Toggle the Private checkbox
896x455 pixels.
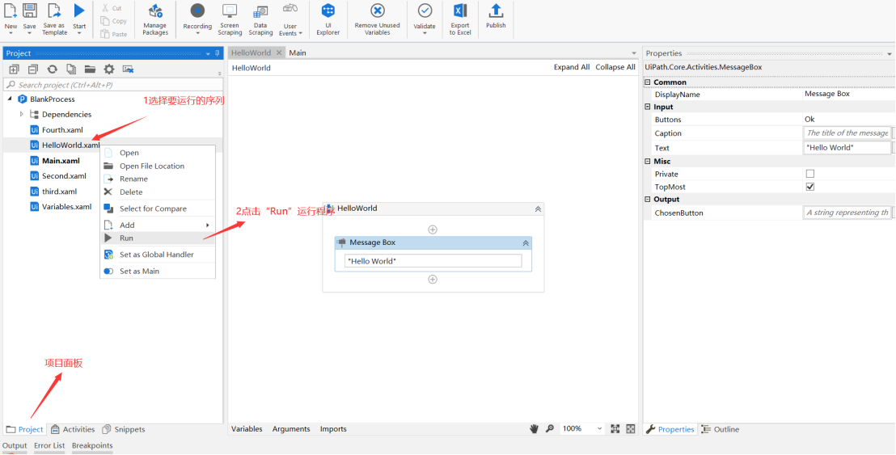(809, 174)
